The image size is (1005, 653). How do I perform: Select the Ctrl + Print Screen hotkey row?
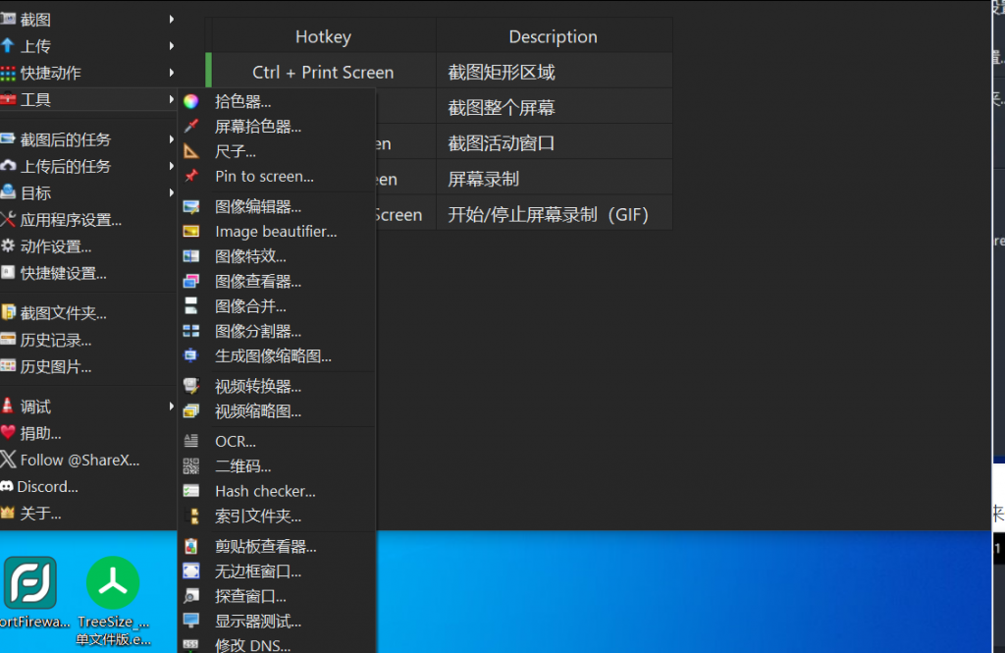pos(324,71)
